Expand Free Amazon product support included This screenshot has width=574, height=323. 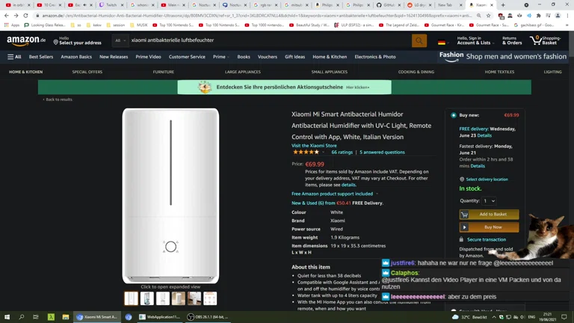click(377, 194)
